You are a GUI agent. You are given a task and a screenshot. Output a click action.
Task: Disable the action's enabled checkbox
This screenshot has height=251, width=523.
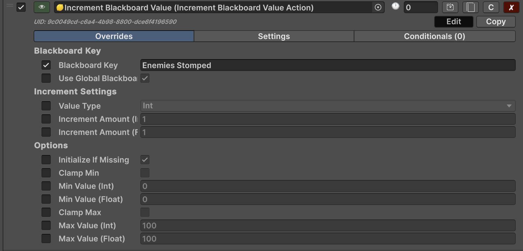(x=21, y=7)
